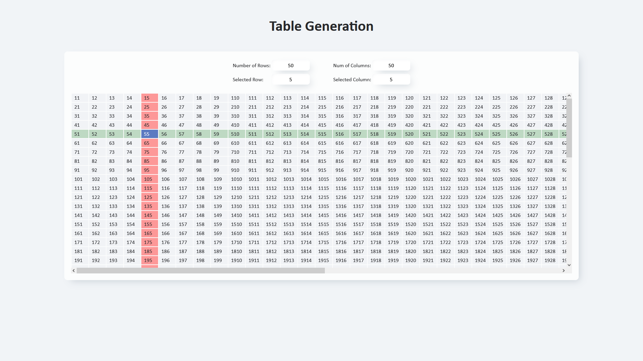Click the Number of Rows field

click(291, 66)
